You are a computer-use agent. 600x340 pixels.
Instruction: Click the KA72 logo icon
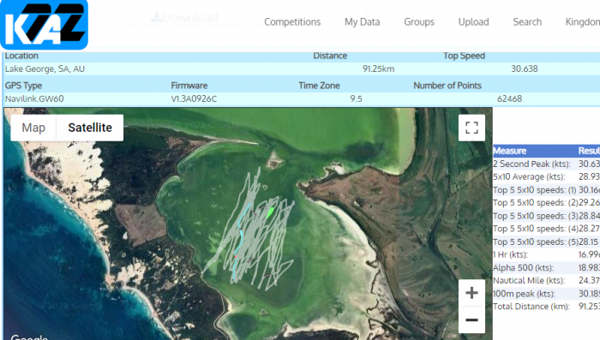(44, 25)
